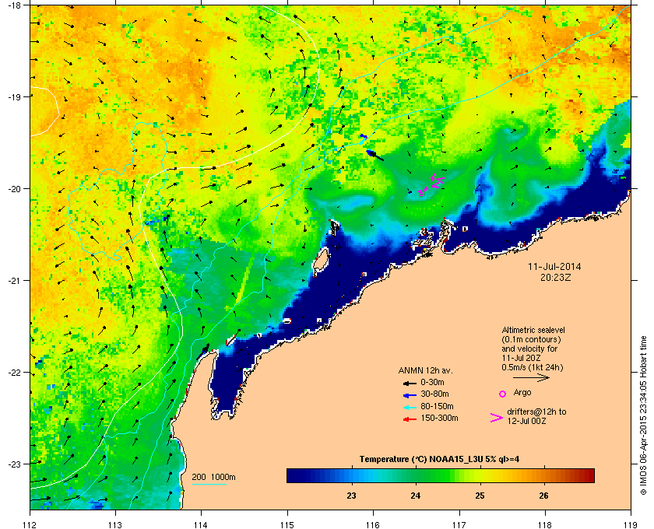Click latitude axis label -22
The height and width of the screenshot is (529, 654).
tap(14, 373)
